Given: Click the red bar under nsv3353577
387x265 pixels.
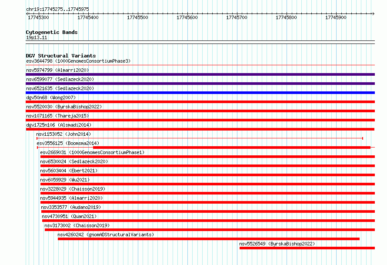Looking at the screenshot, I should tap(208, 211).
